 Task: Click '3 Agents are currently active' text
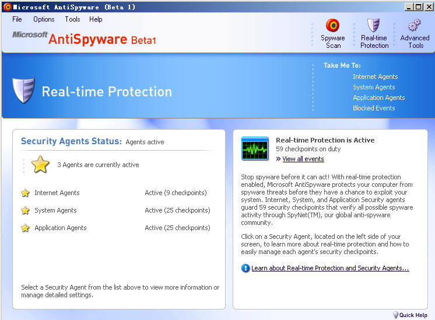point(98,165)
